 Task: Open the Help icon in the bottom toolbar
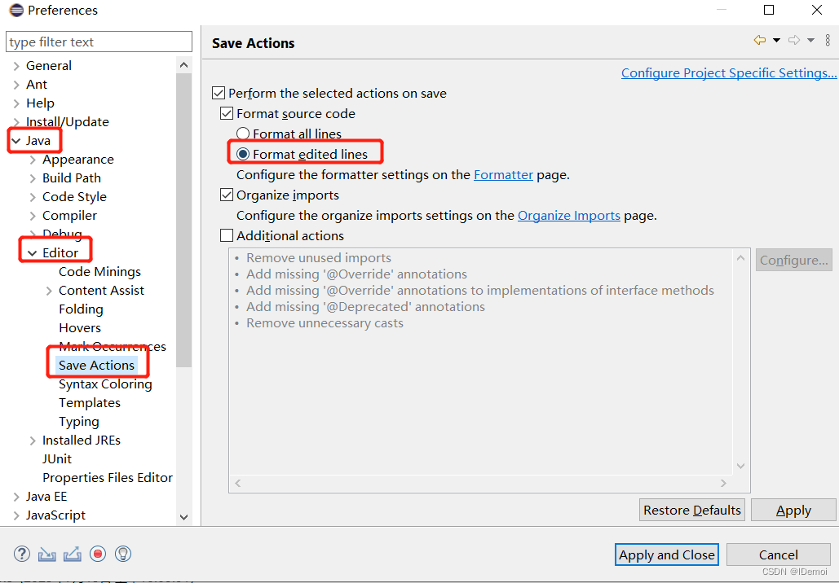22,554
